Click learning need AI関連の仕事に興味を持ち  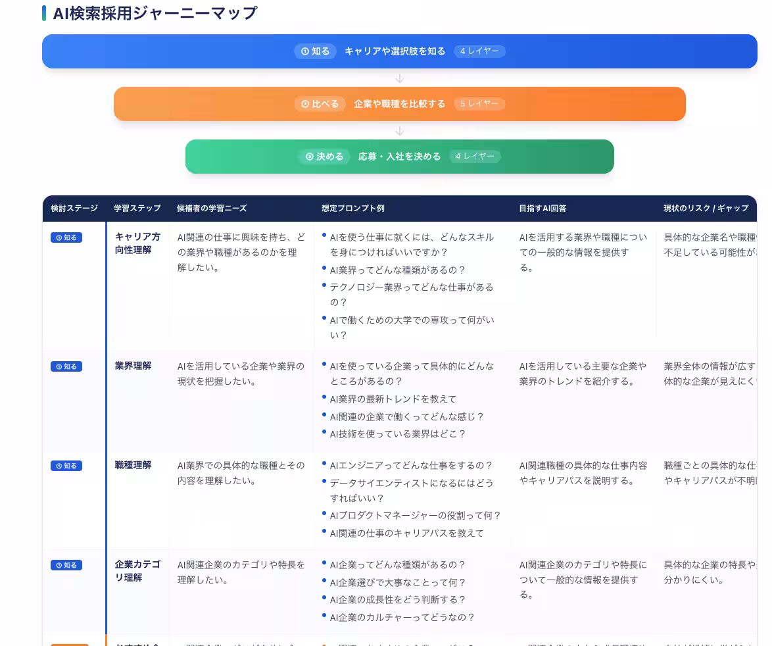click(241, 252)
